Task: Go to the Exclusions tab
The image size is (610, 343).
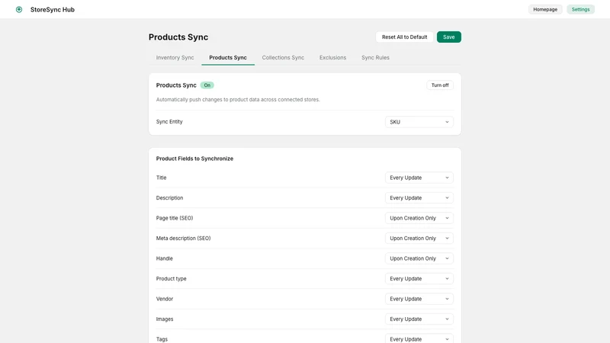Action: point(332,58)
